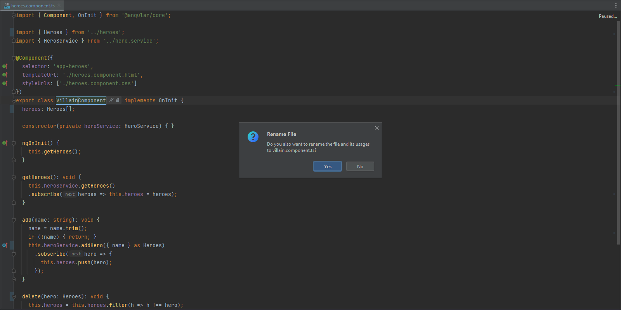Toggle second rename option icon after VillainComponent

(118, 100)
